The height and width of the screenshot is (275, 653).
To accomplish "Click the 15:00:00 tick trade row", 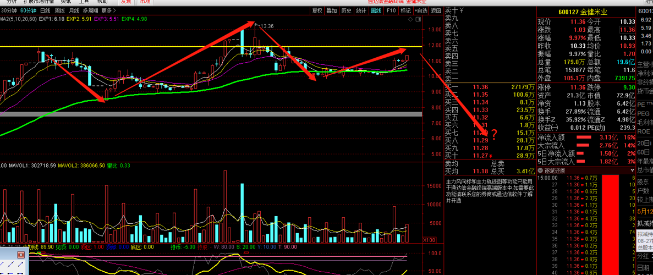I will point(586,178).
